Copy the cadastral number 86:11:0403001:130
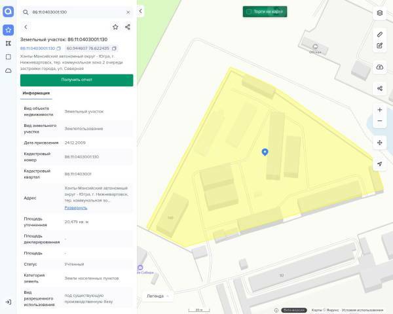 tap(59, 48)
